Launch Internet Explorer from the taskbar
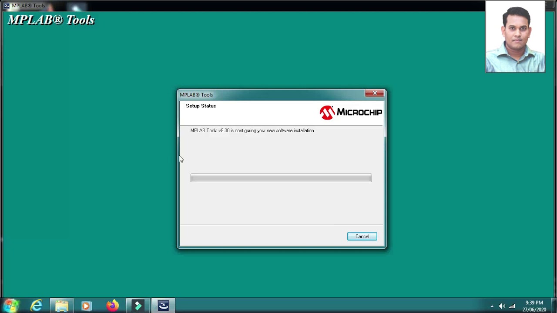This screenshot has width=557, height=313. [37, 306]
